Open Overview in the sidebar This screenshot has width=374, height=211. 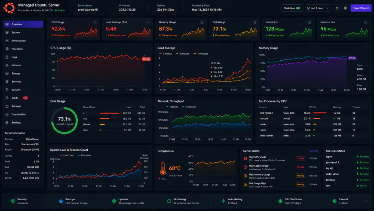click(23, 24)
